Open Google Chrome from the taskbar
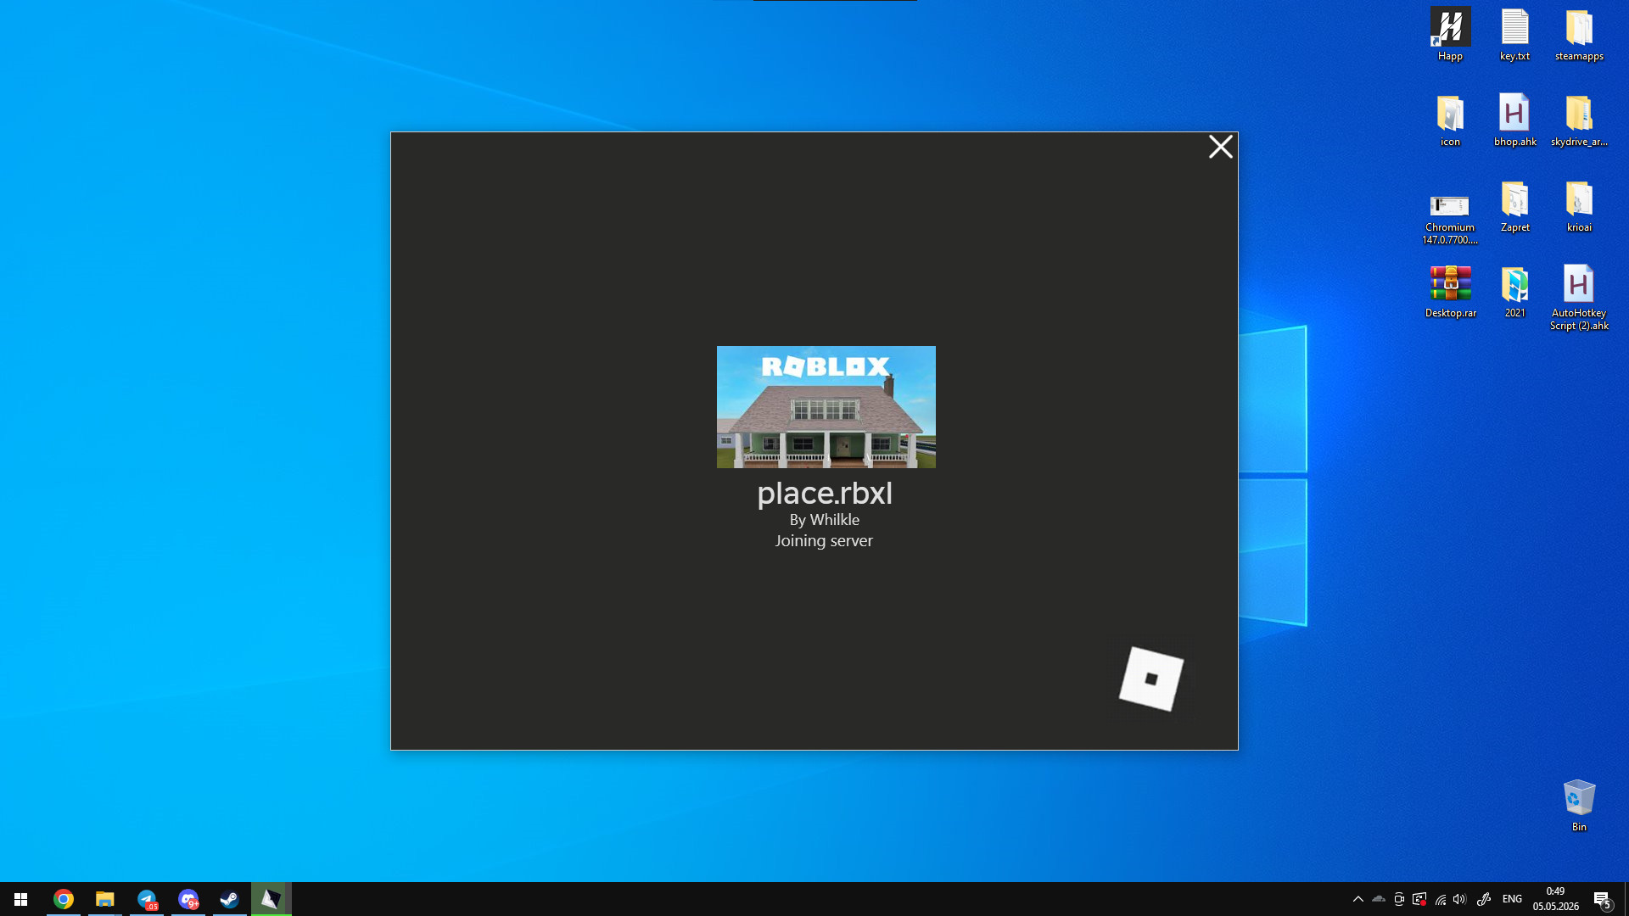Viewport: 1629px width, 916px height. (x=64, y=899)
